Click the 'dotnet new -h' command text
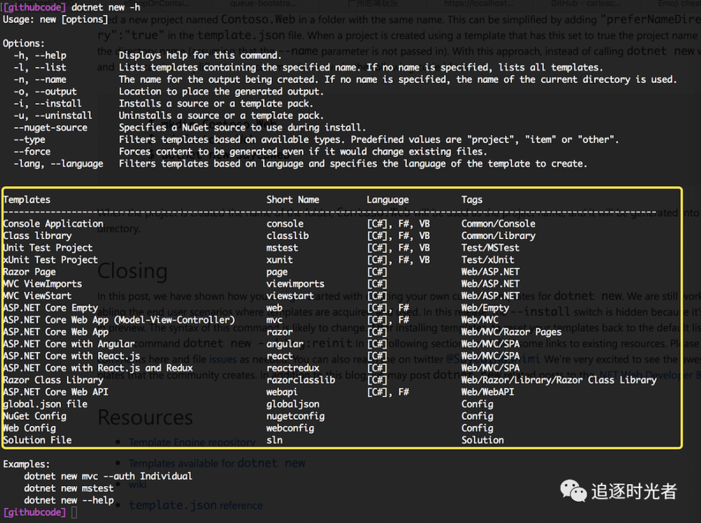Image resolution: width=701 pixels, height=523 pixels. [x=106, y=7]
